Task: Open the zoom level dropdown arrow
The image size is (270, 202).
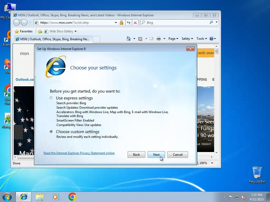Action: [212, 163]
